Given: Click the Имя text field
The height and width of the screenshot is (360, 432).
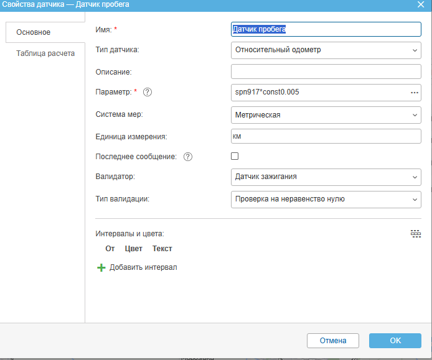Looking at the screenshot, I should 326,29.
